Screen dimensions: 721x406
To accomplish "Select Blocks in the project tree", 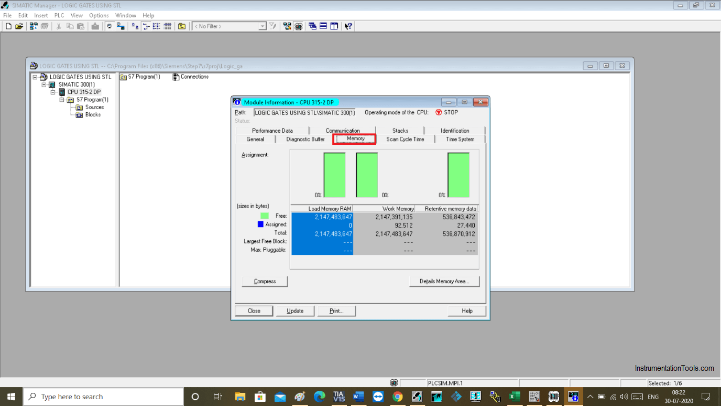I will point(93,114).
